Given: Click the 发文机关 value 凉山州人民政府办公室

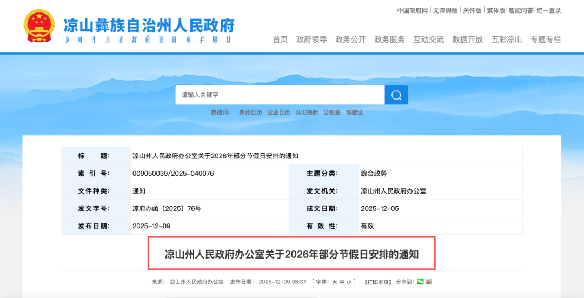Looking at the screenshot, I should (393, 191).
